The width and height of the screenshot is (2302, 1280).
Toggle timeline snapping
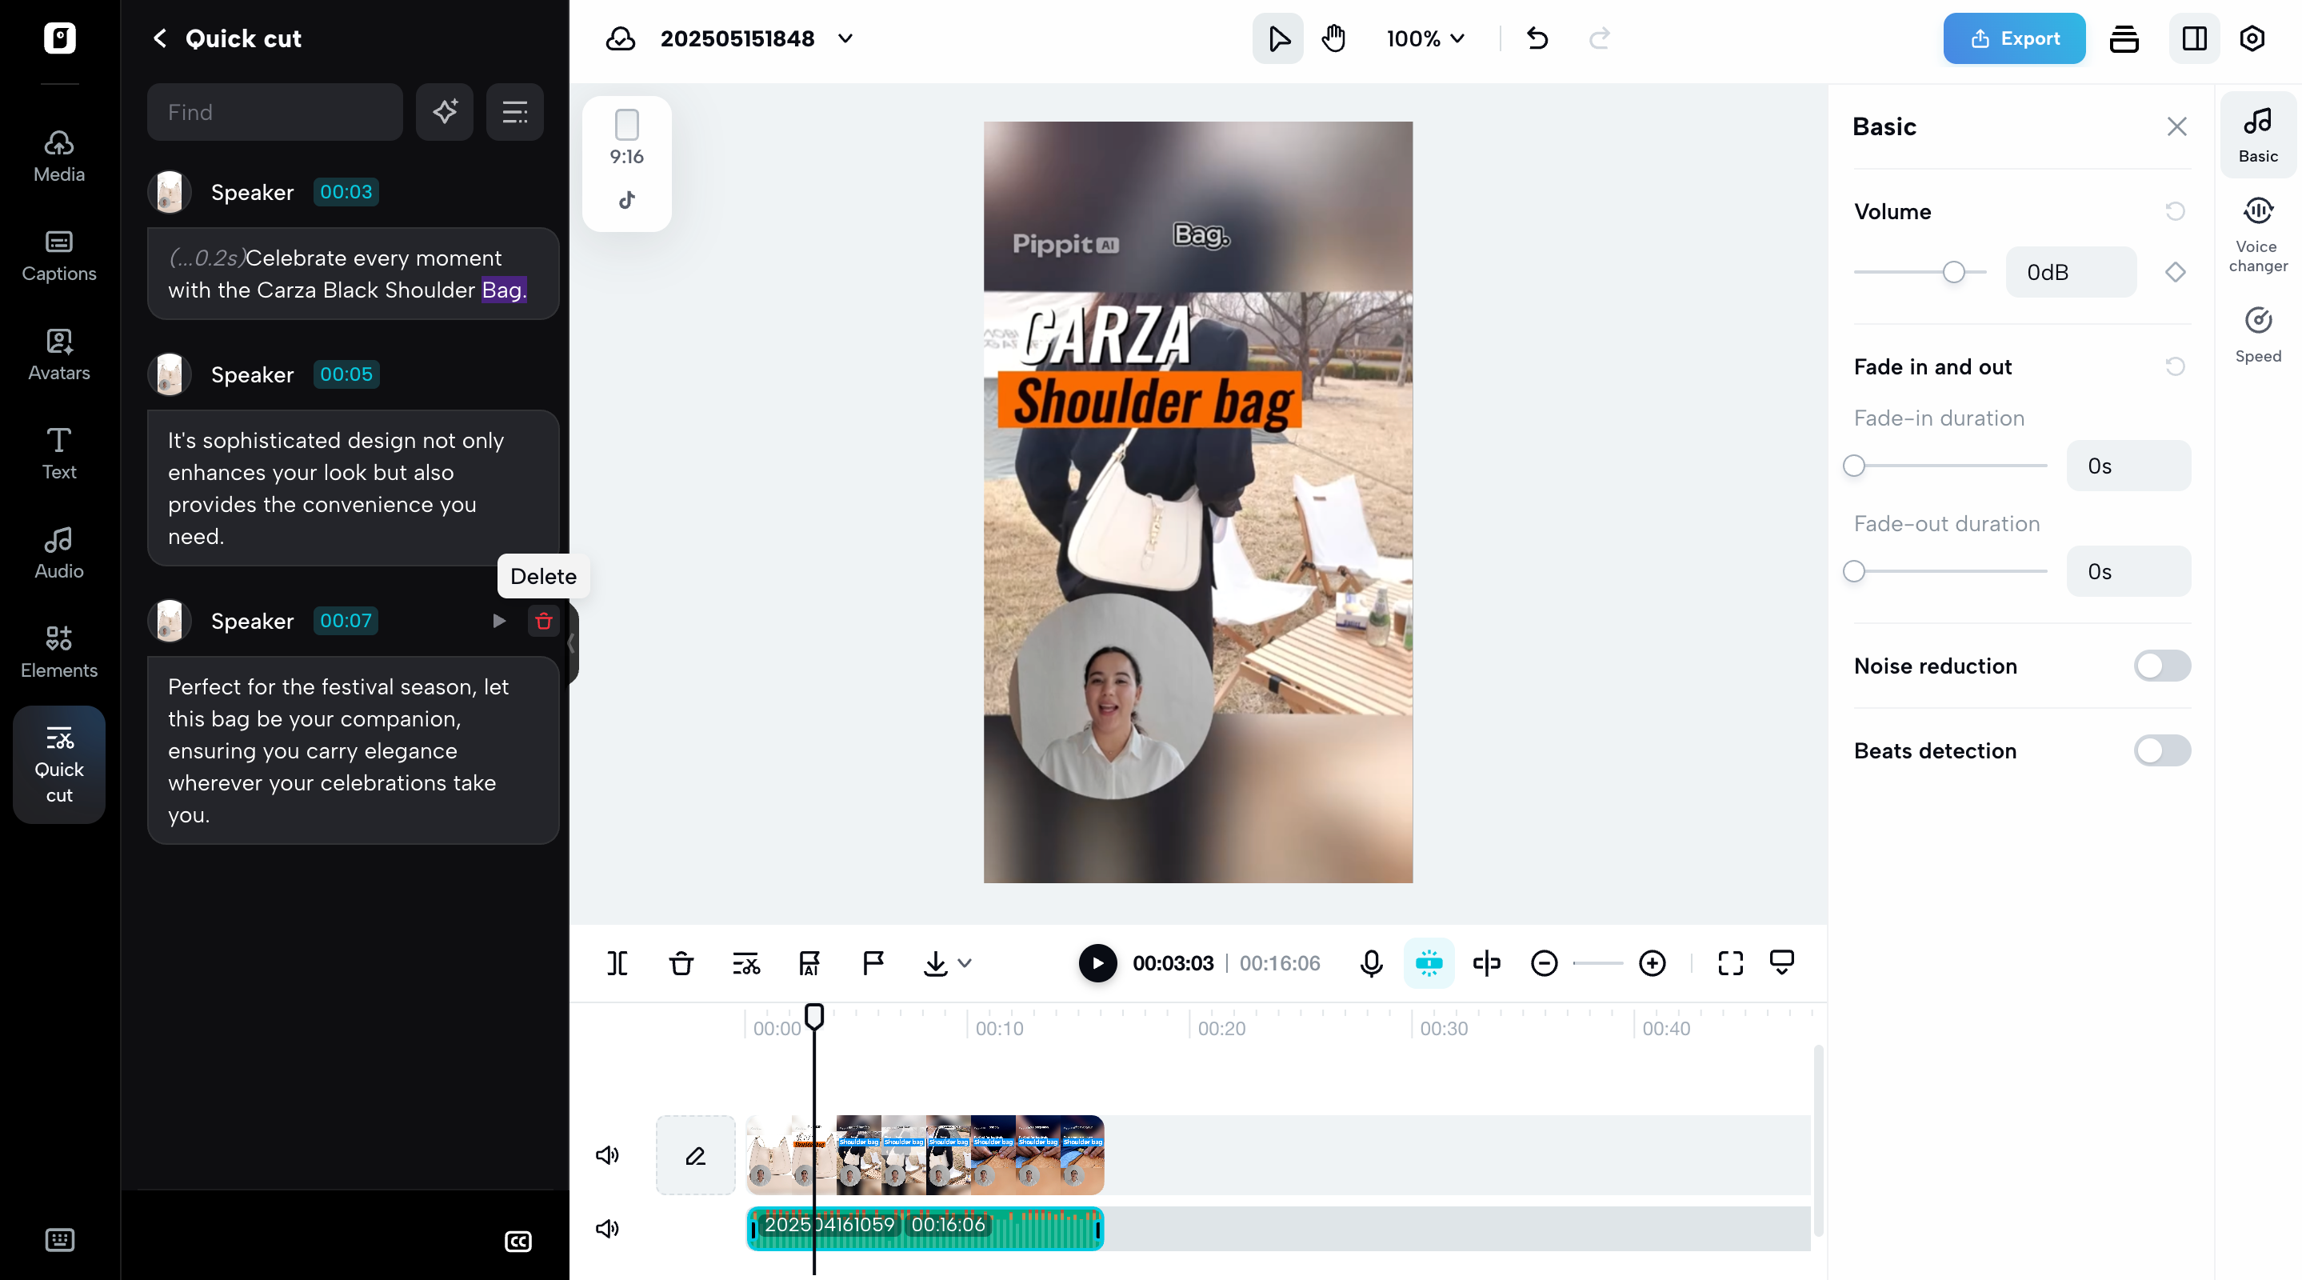pos(1429,963)
